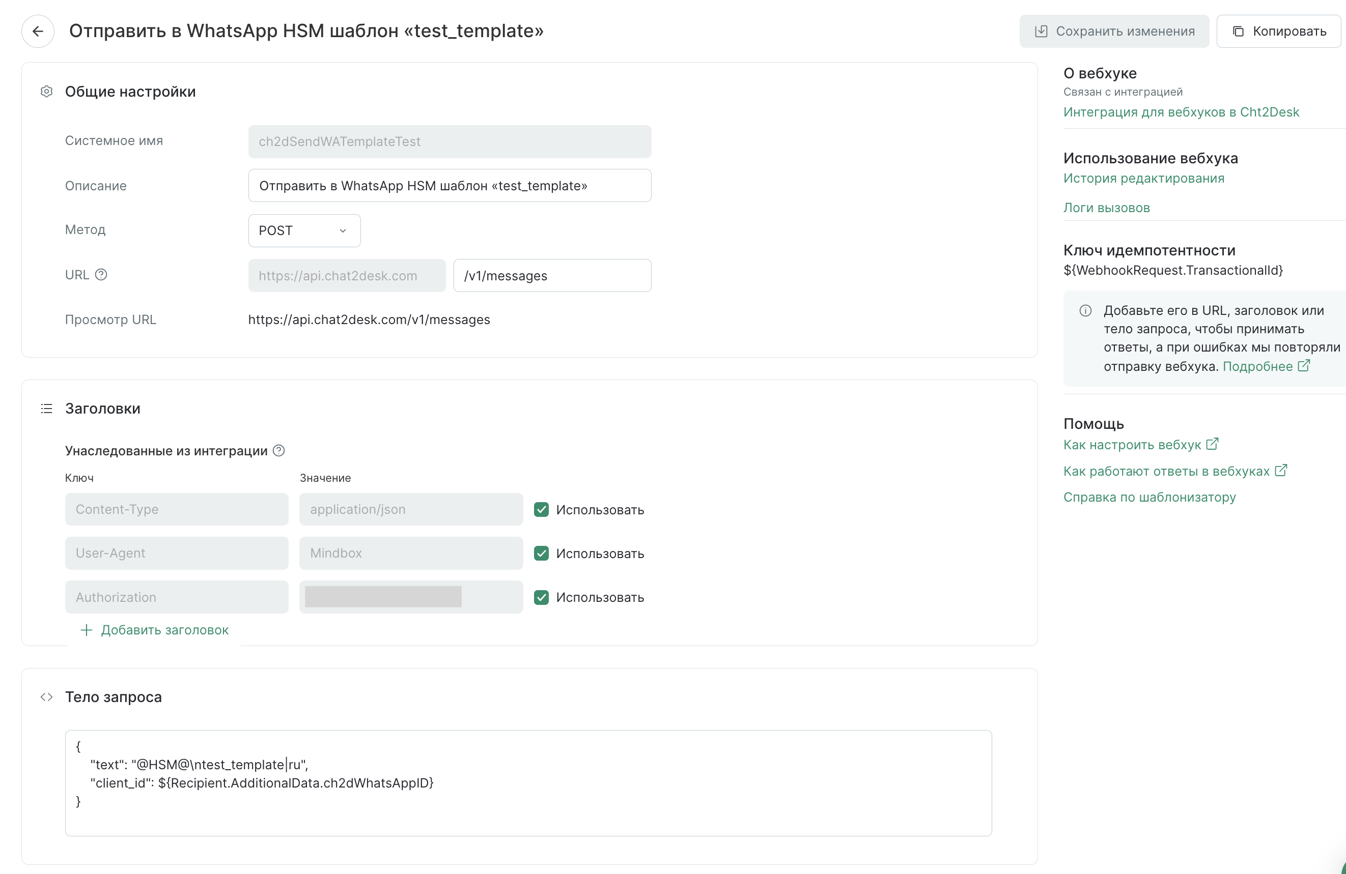Click the base URL https://api.chat2desk.com field

pos(347,275)
